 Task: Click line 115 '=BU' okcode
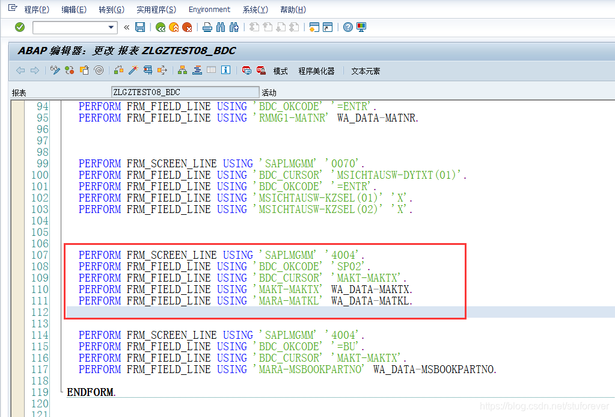222,347
